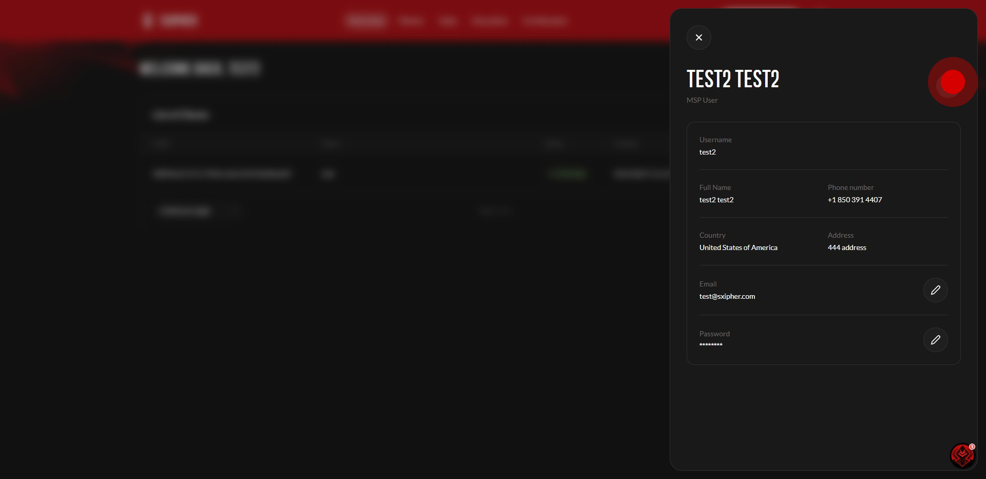Edit the email using the pencil icon

935,290
